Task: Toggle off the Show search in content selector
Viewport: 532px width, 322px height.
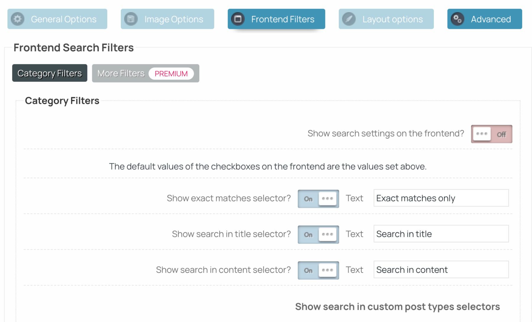Action: [318, 270]
